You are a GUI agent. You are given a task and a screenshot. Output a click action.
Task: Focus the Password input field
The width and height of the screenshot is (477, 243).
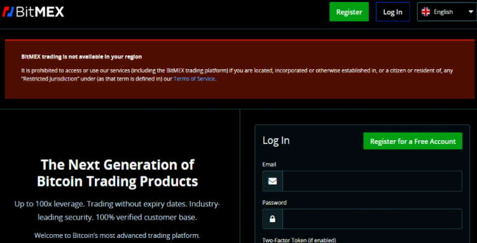pyautogui.click(x=372, y=219)
